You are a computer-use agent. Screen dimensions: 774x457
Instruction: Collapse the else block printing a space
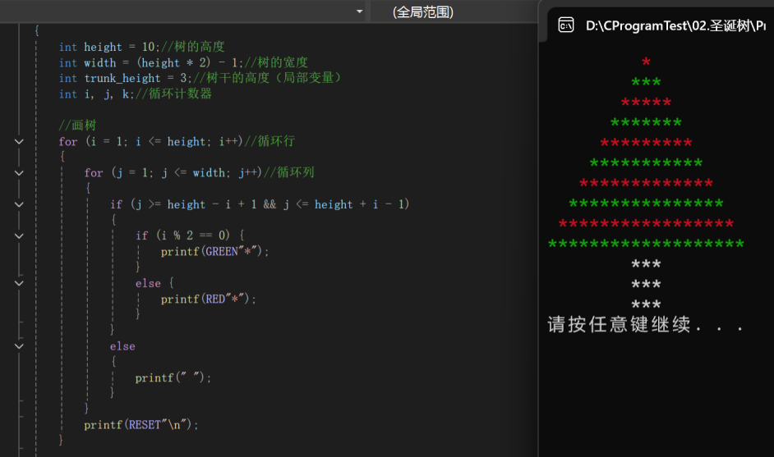[19, 346]
